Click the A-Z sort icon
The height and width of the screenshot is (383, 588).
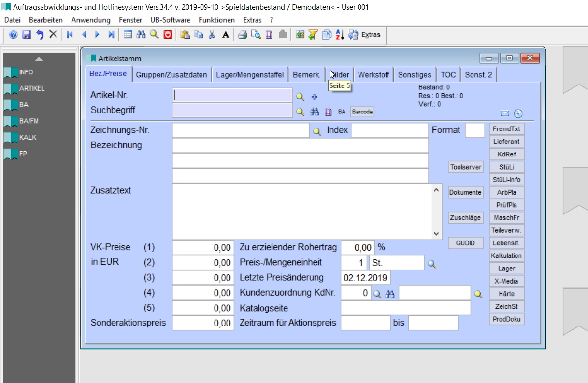pos(340,35)
